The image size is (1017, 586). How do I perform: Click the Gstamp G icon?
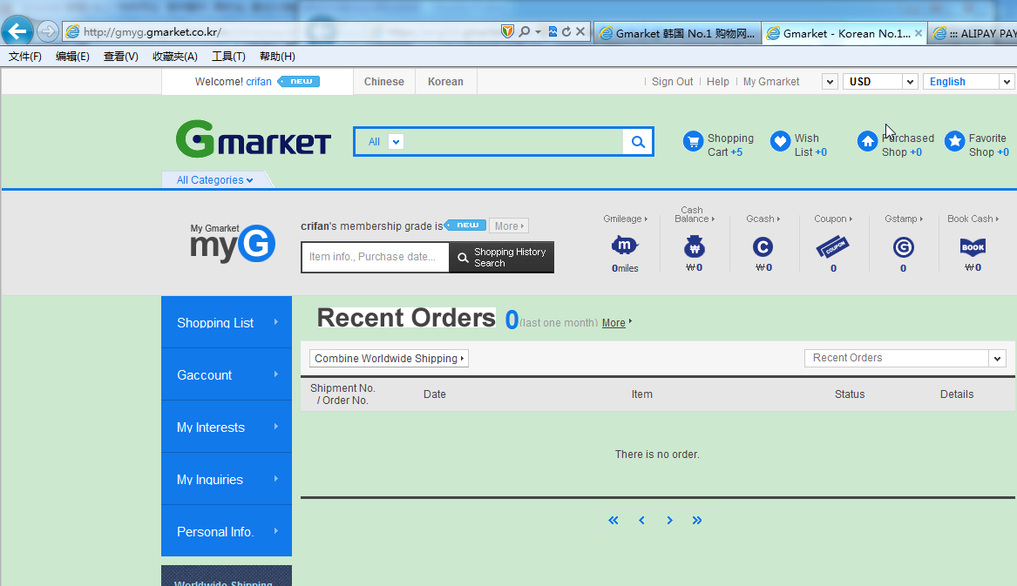(x=903, y=247)
